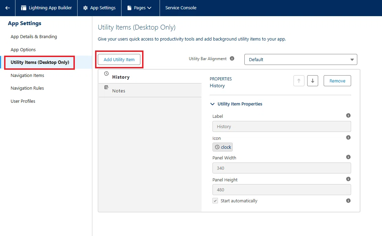Toggle the Start automatically checkbox
The height and width of the screenshot is (236, 382).
215,201
